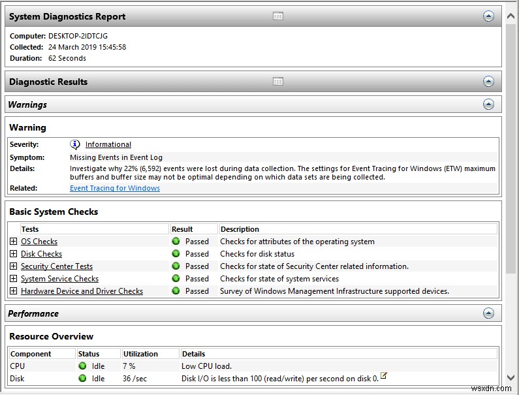
Task: Select symptom text Missing Events in Event Log
Action: pyautogui.click(x=116, y=157)
